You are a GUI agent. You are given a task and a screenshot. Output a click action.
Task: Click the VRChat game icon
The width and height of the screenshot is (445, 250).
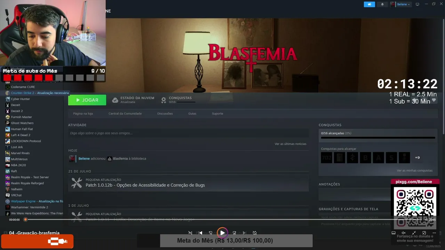click(8, 195)
